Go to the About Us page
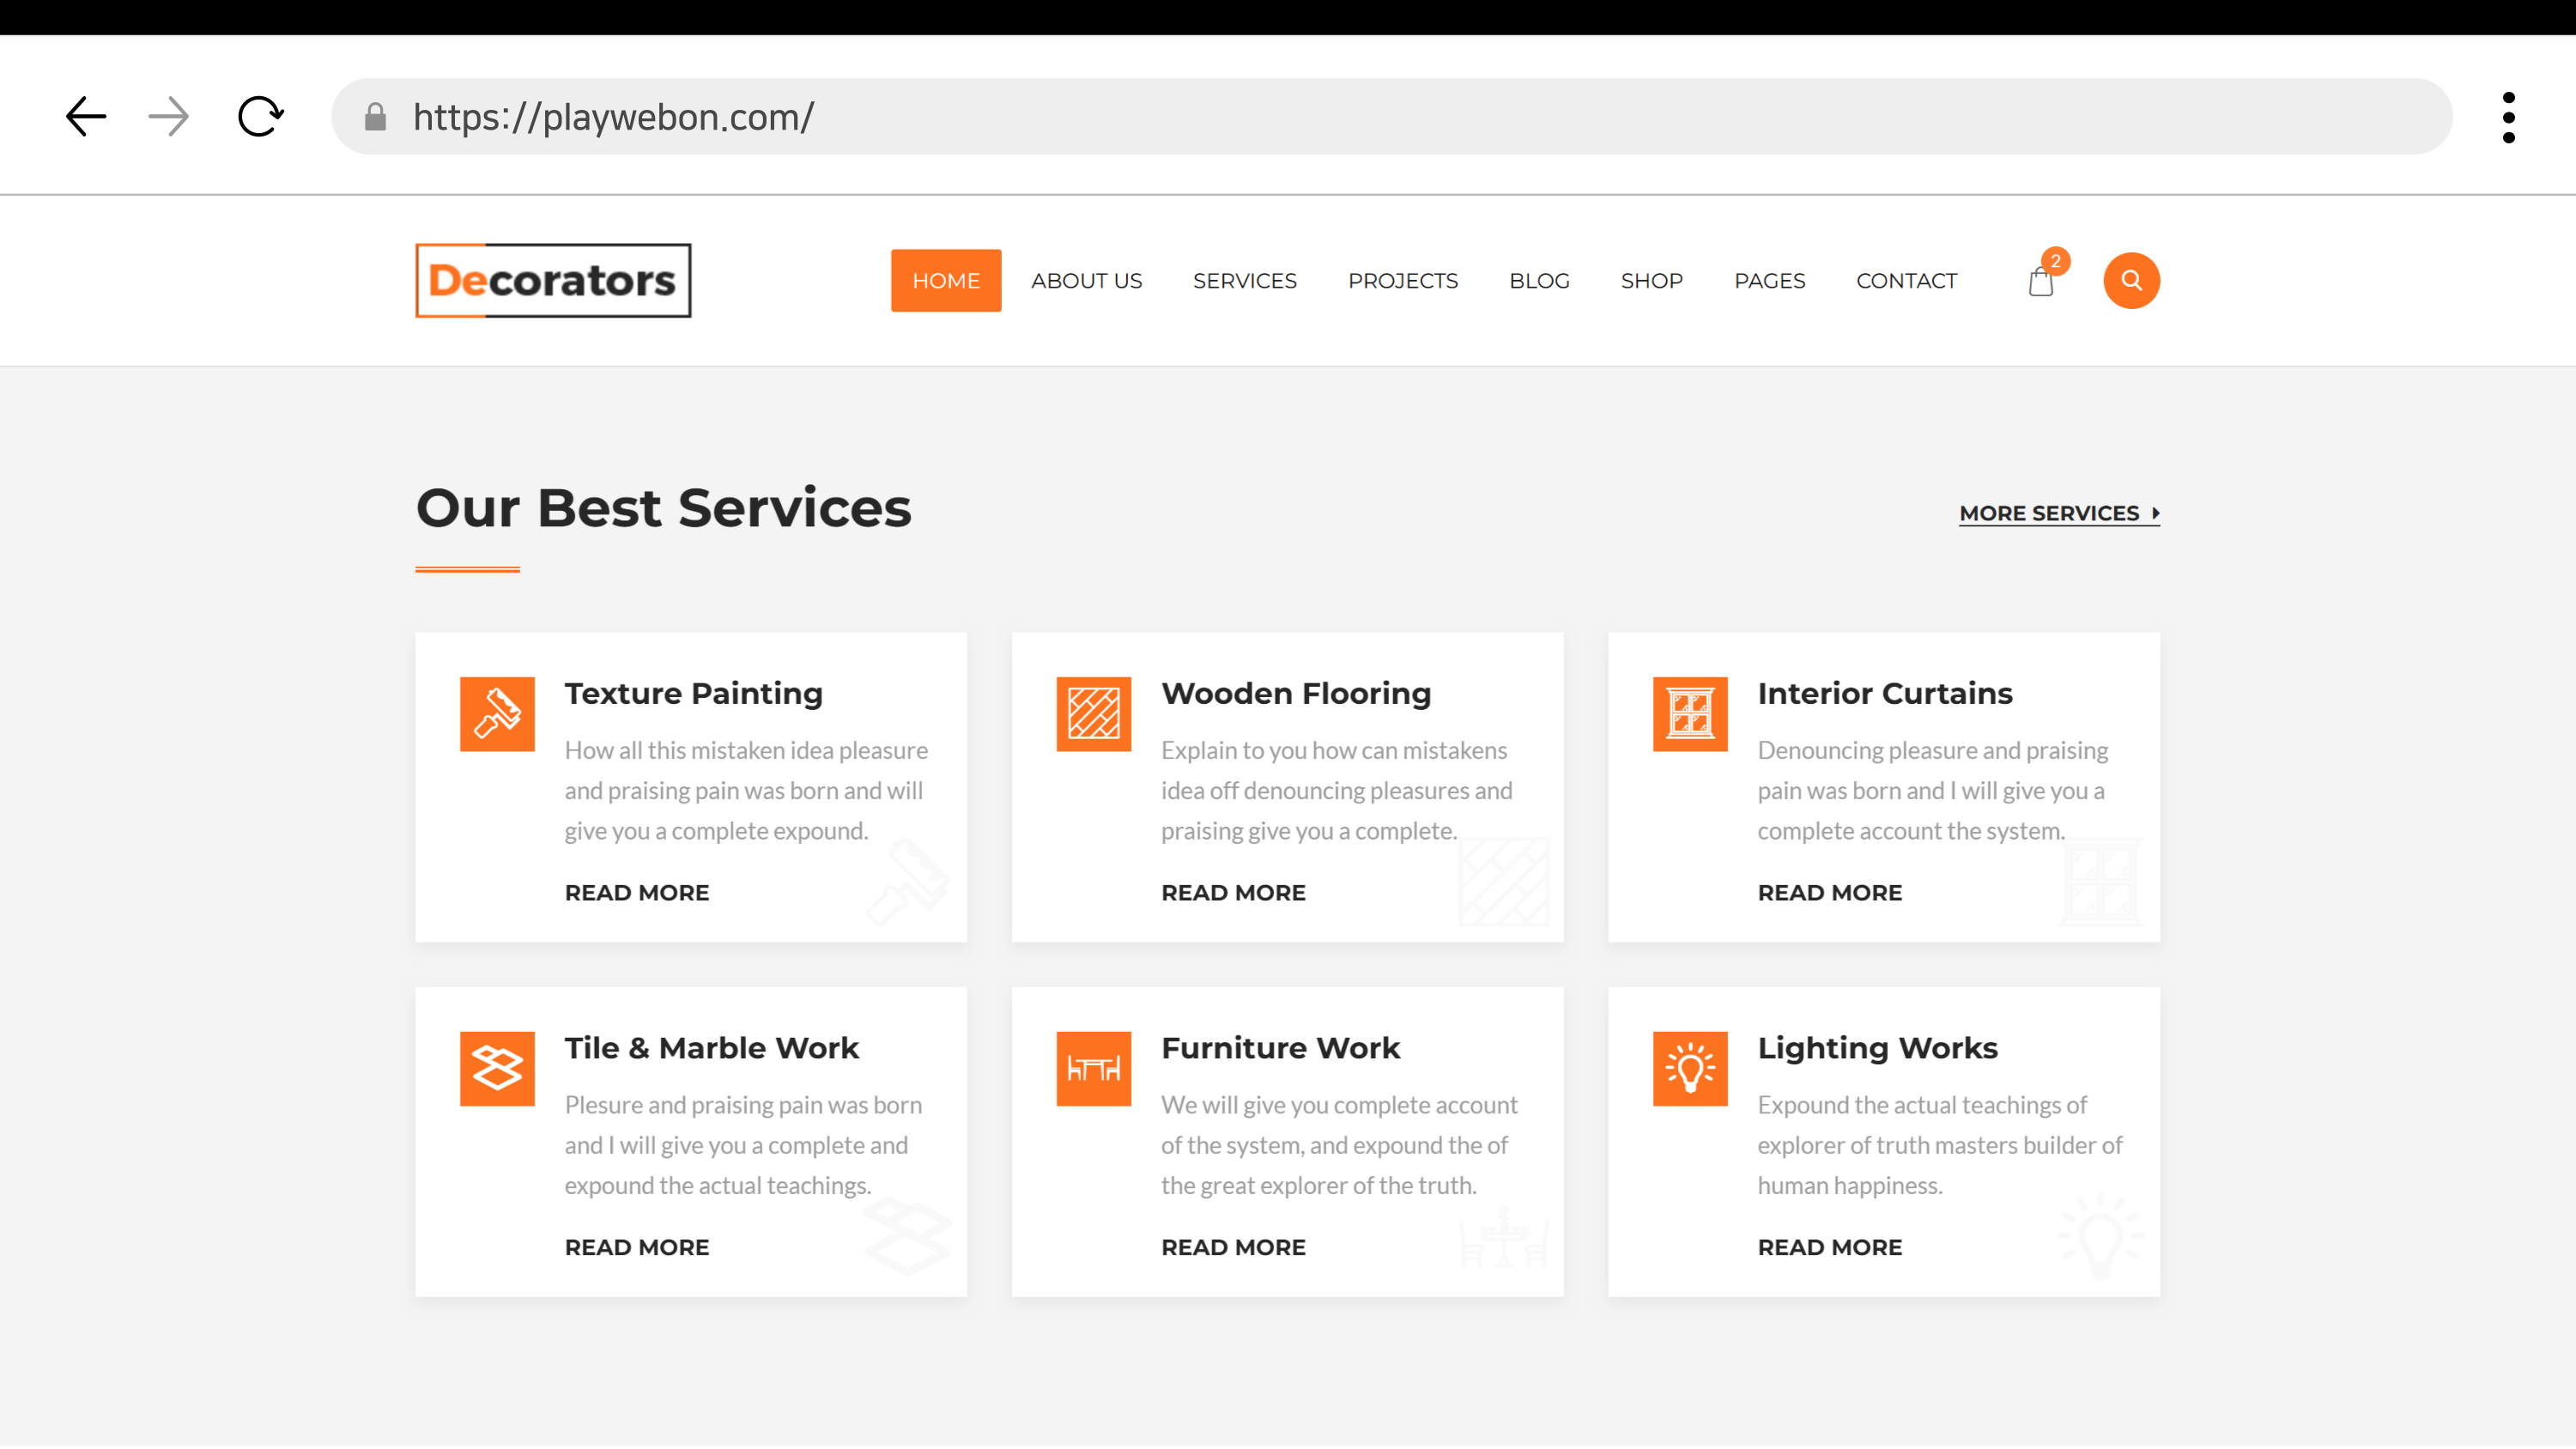Screen dimensions: 2576x1449 1086,281
